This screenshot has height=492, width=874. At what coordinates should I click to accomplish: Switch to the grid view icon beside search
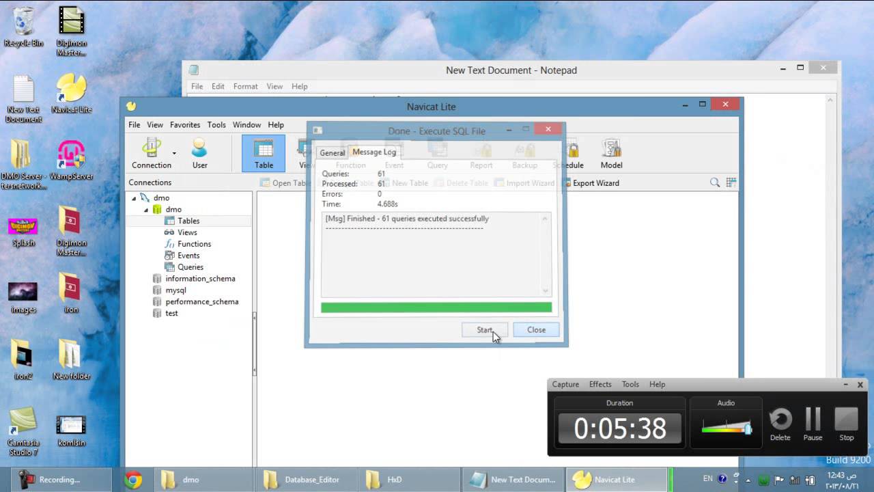coord(731,182)
